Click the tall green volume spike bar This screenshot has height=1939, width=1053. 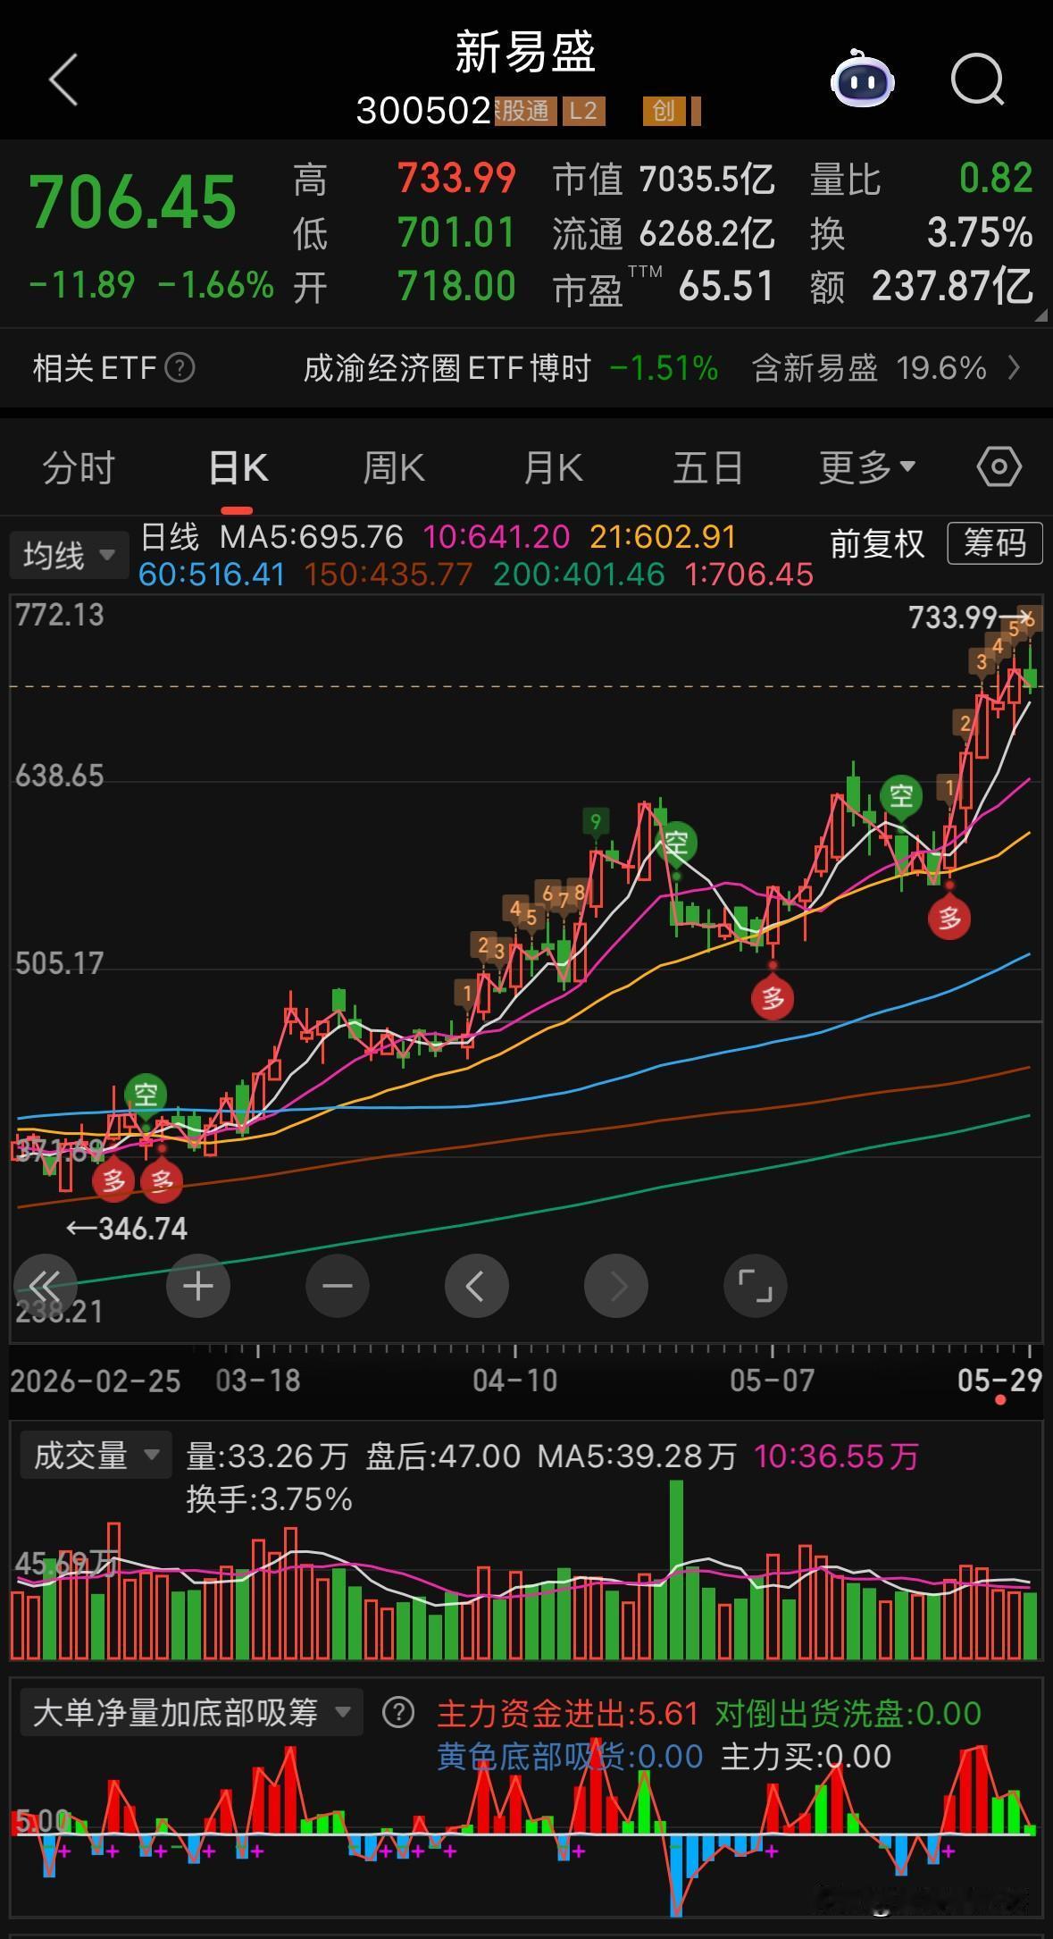676,1570
